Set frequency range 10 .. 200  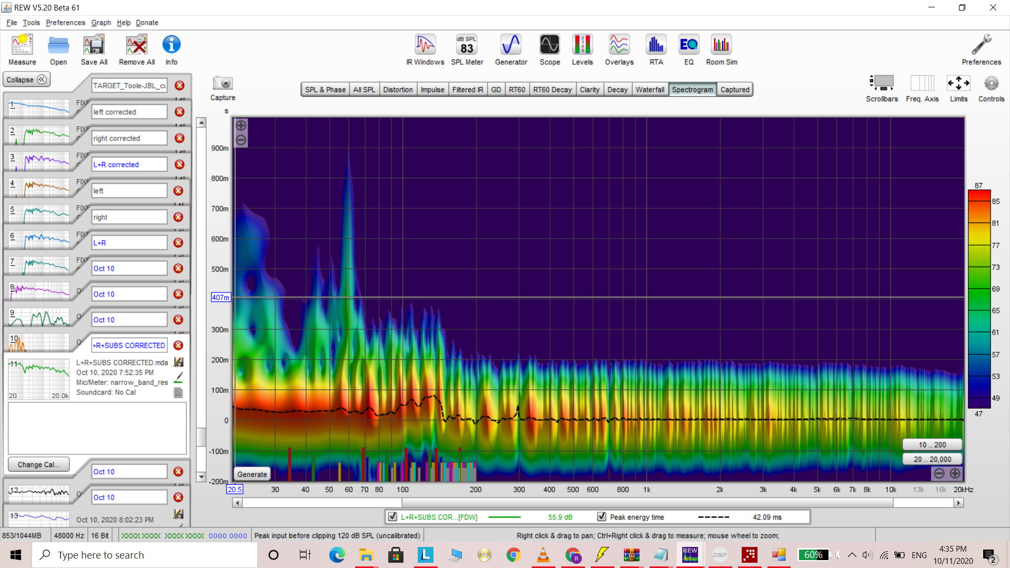click(x=932, y=445)
